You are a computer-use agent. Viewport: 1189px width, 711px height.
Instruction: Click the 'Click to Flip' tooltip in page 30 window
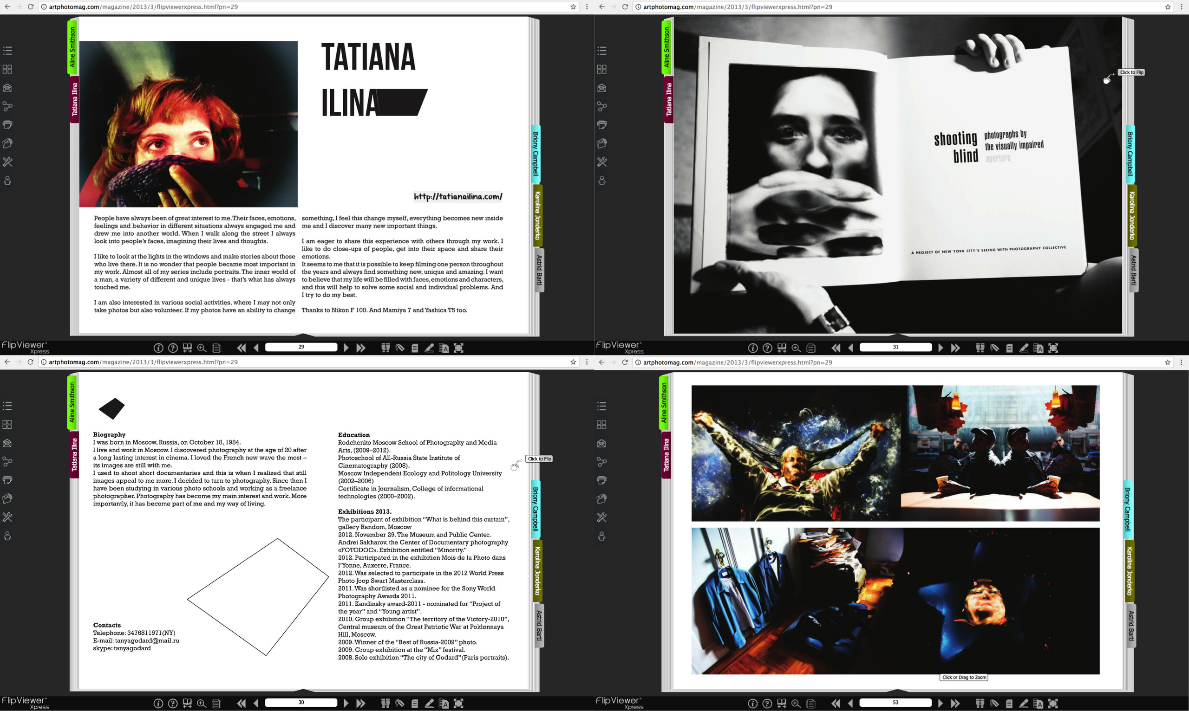point(539,459)
